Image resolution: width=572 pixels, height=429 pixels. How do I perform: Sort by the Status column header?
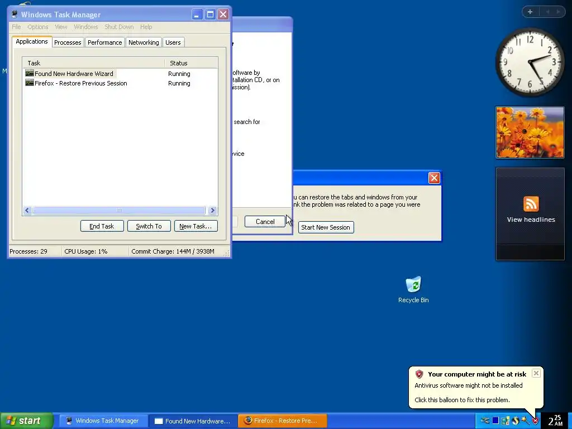(191, 63)
